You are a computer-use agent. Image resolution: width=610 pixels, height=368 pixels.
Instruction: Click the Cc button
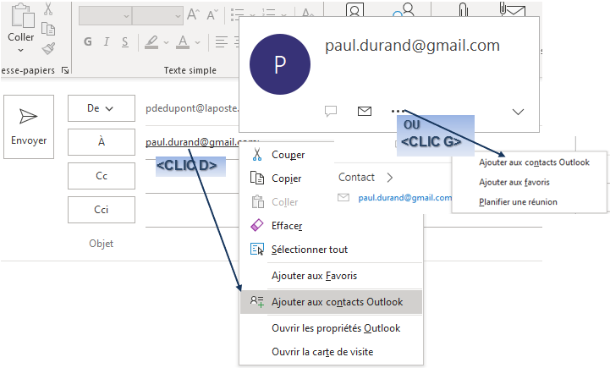point(102,176)
